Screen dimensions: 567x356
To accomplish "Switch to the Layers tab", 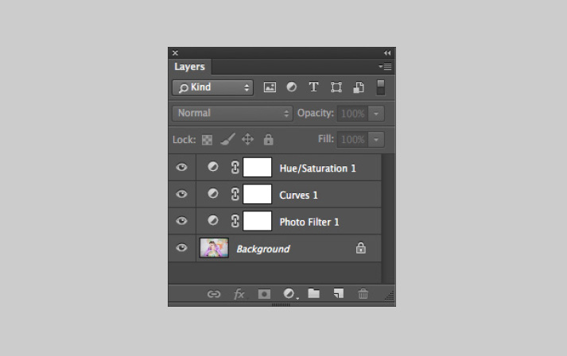I will click(189, 67).
